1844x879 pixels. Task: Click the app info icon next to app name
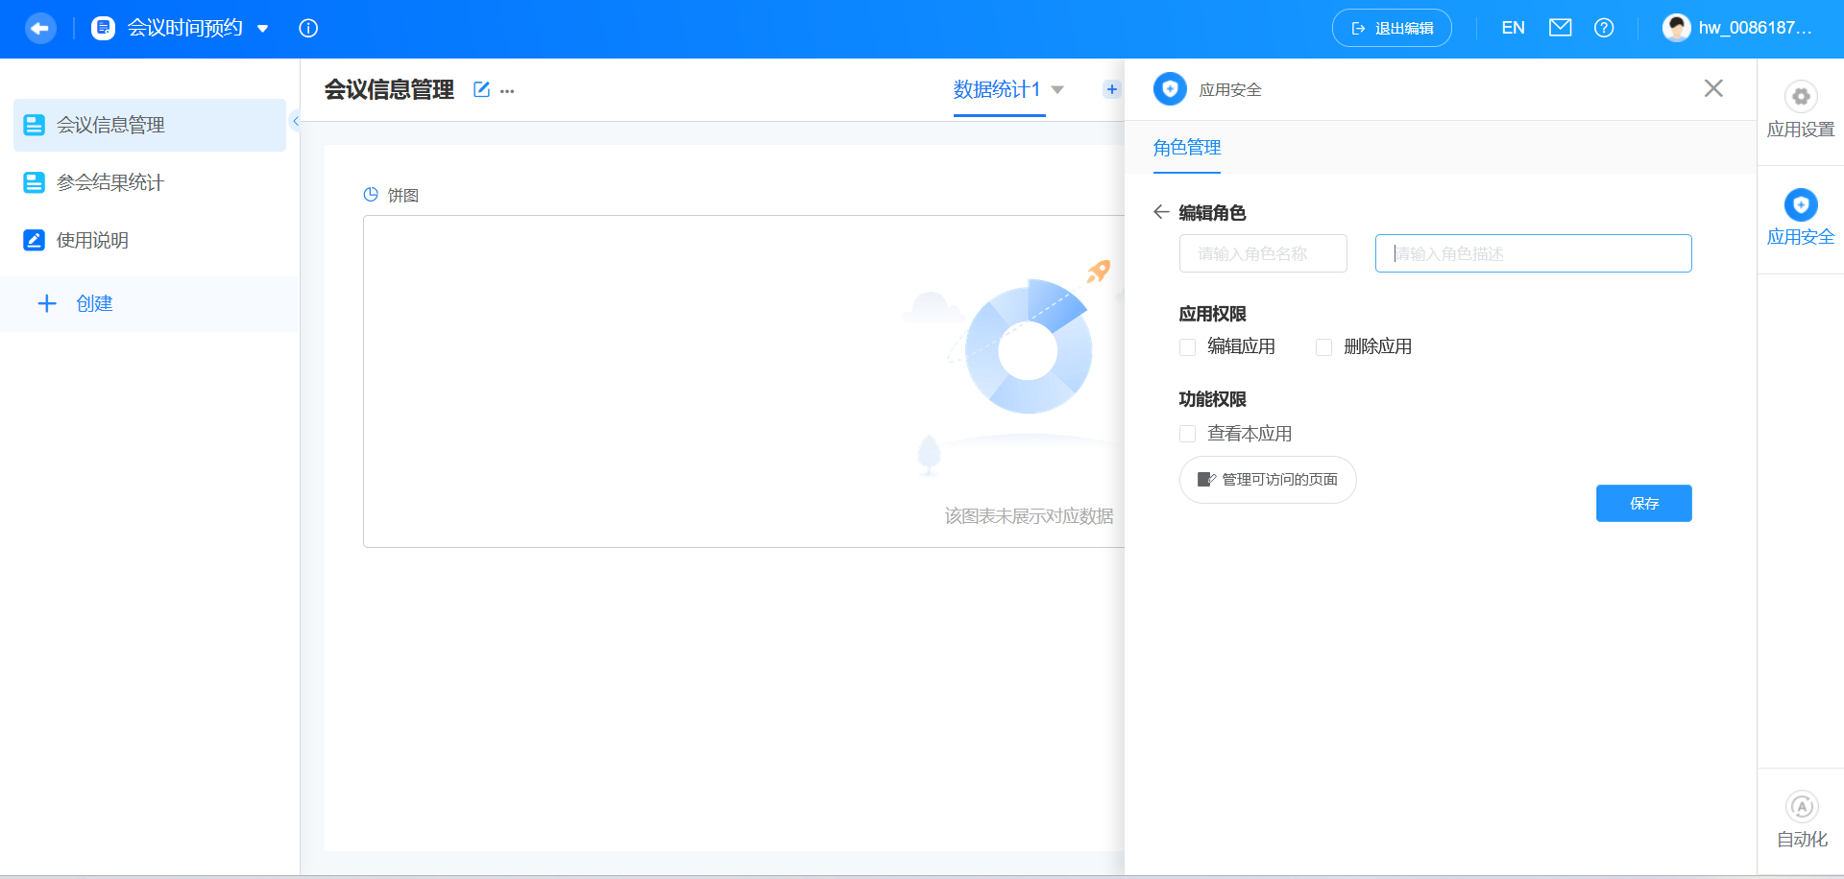coord(308,28)
